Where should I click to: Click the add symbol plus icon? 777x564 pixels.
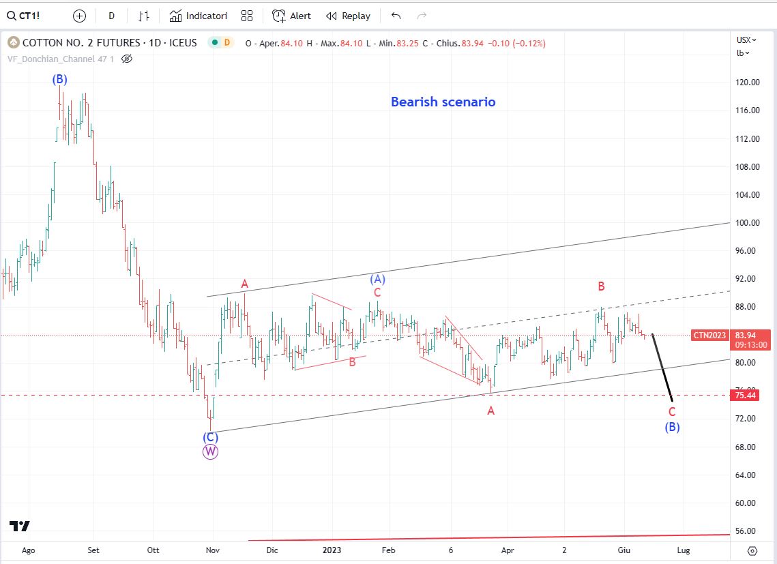(79, 16)
